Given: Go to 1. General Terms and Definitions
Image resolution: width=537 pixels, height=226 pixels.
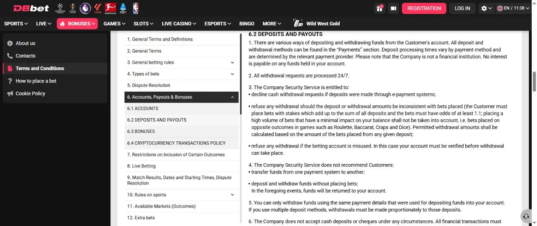Looking at the screenshot, I should click(181, 39).
